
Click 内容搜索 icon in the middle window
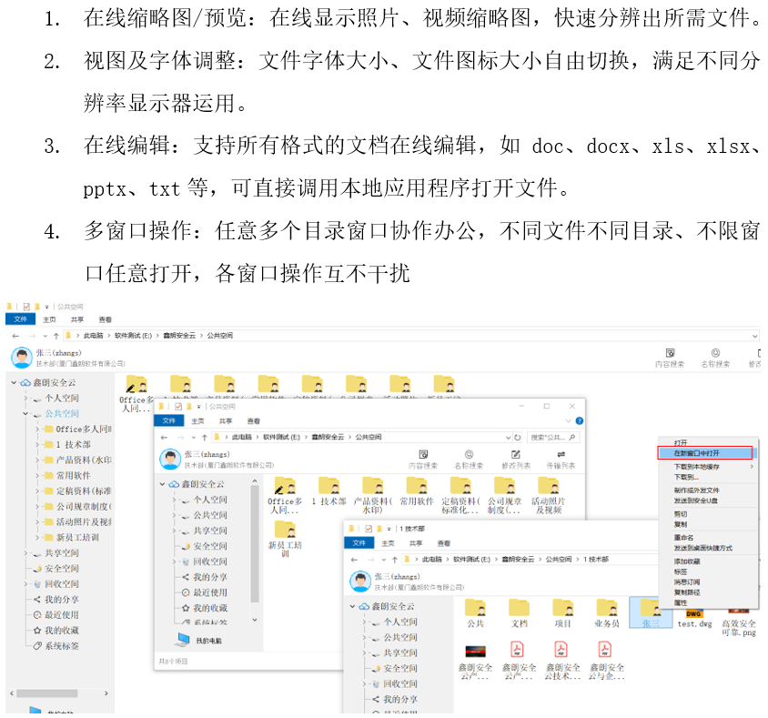(x=422, y=453)
